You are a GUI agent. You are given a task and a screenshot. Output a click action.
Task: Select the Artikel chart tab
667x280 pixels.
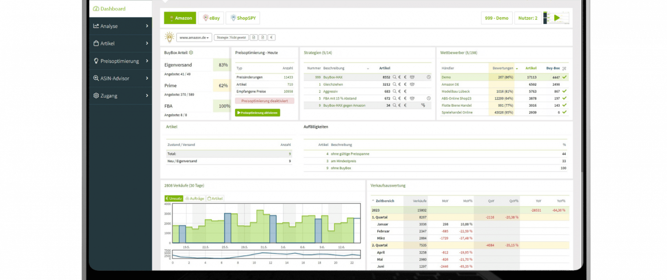tap(215, 199)
